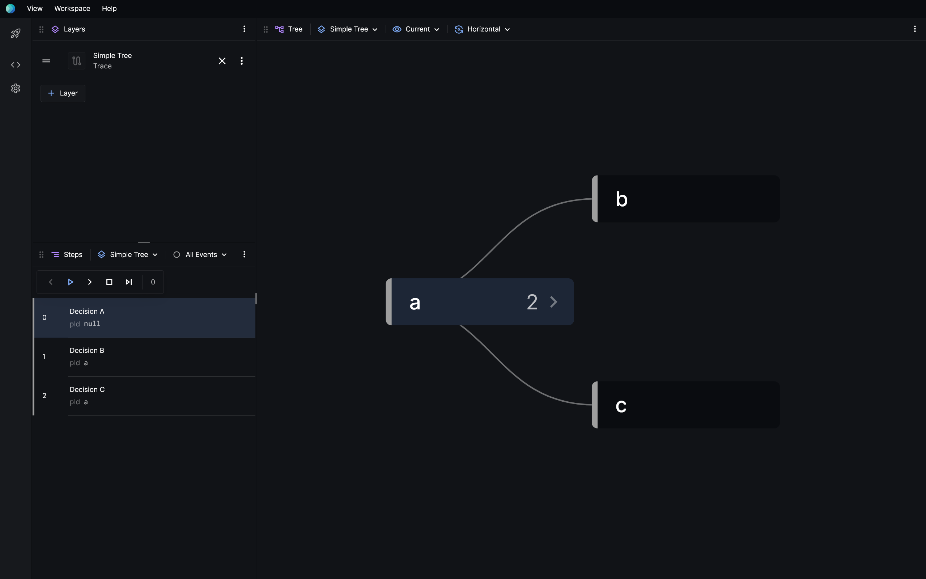The height and width of the screenshot is (579, 926).
Task: Open Help menu in menu bar
Action: tap(109, 9)
